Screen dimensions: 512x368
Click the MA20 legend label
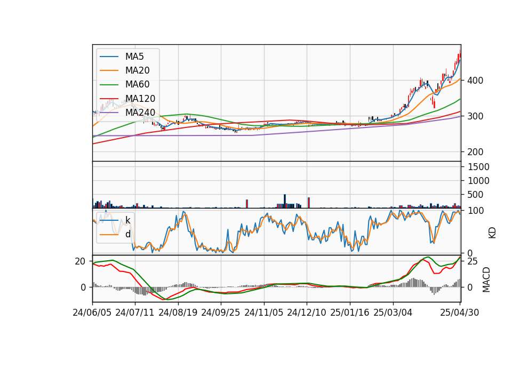[x=137, y=70]
